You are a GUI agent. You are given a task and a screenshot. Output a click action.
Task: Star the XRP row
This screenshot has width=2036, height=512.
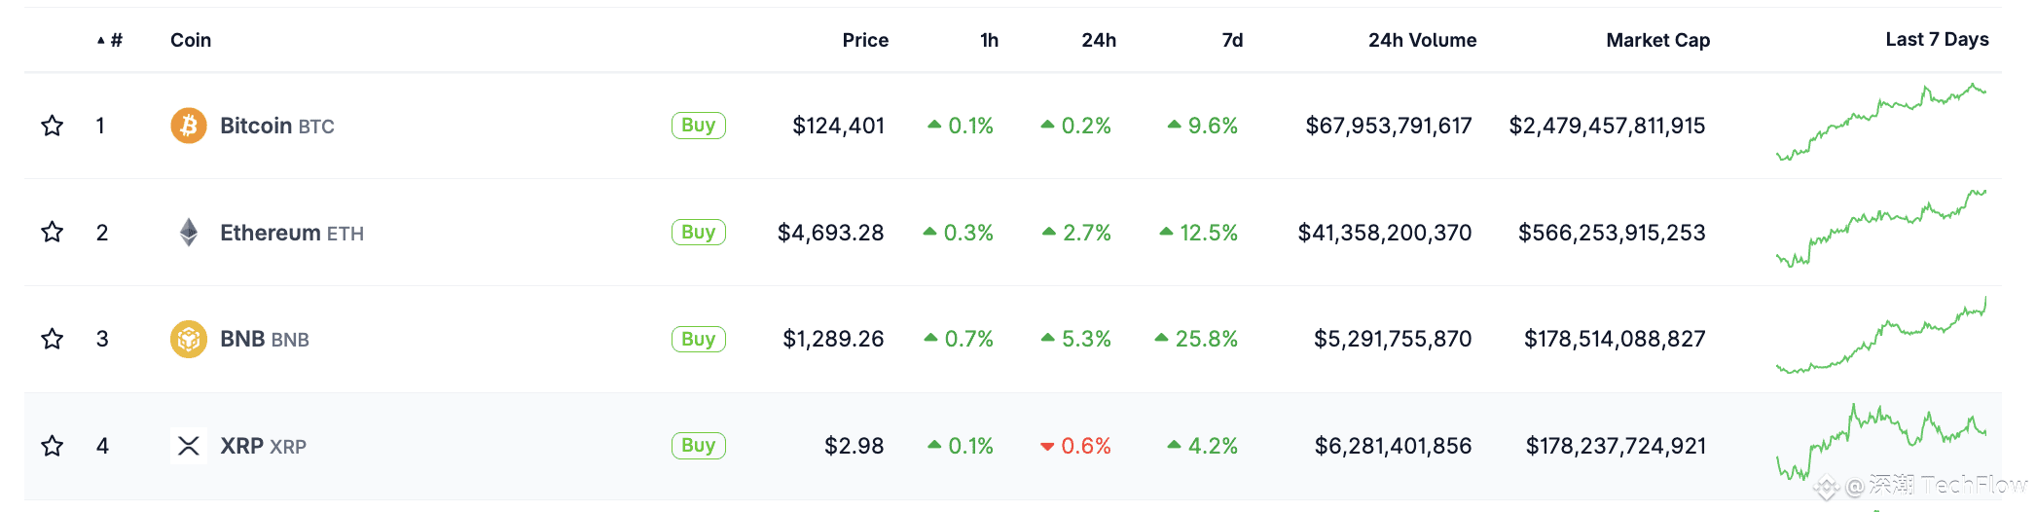click(x=53, y=446)
